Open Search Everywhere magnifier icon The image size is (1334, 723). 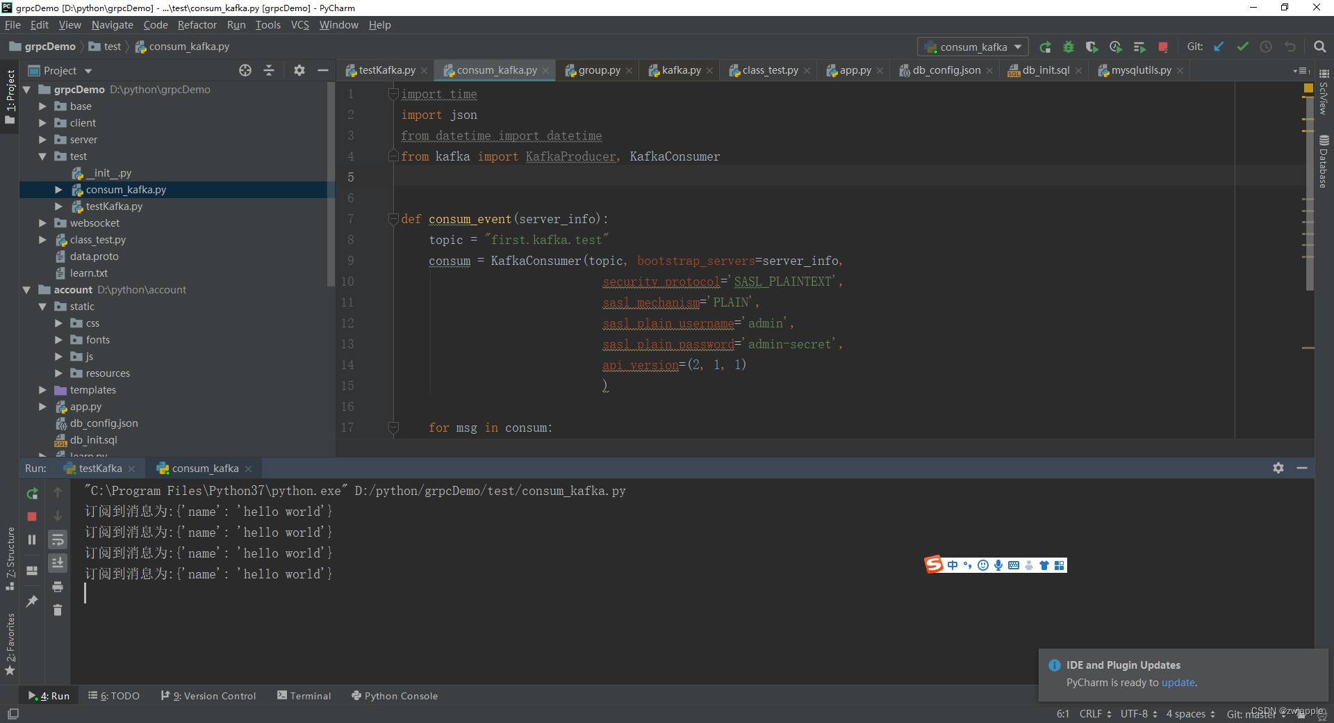[1319, 47]
